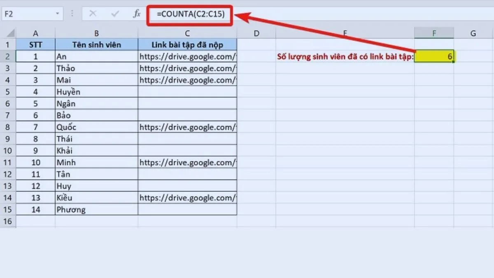Select the STT header cell

pos(35,44)
